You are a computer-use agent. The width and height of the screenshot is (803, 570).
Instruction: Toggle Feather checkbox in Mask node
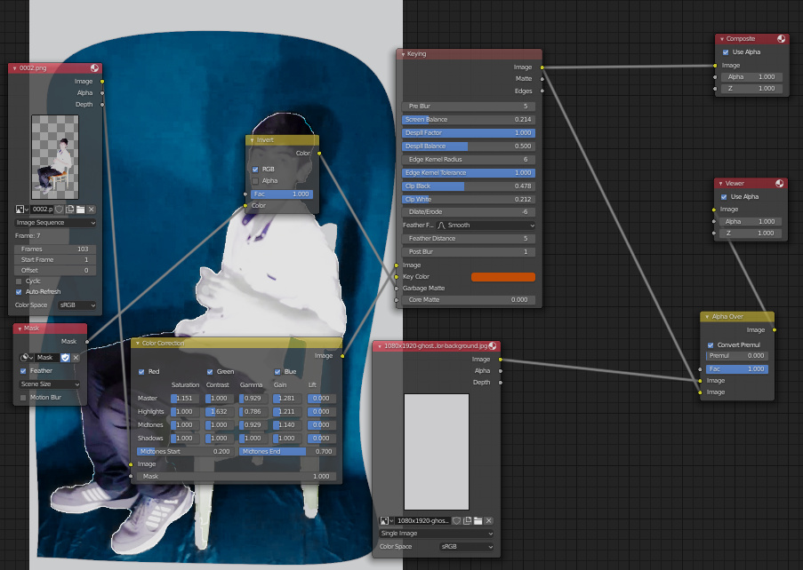tap(23, 371)
